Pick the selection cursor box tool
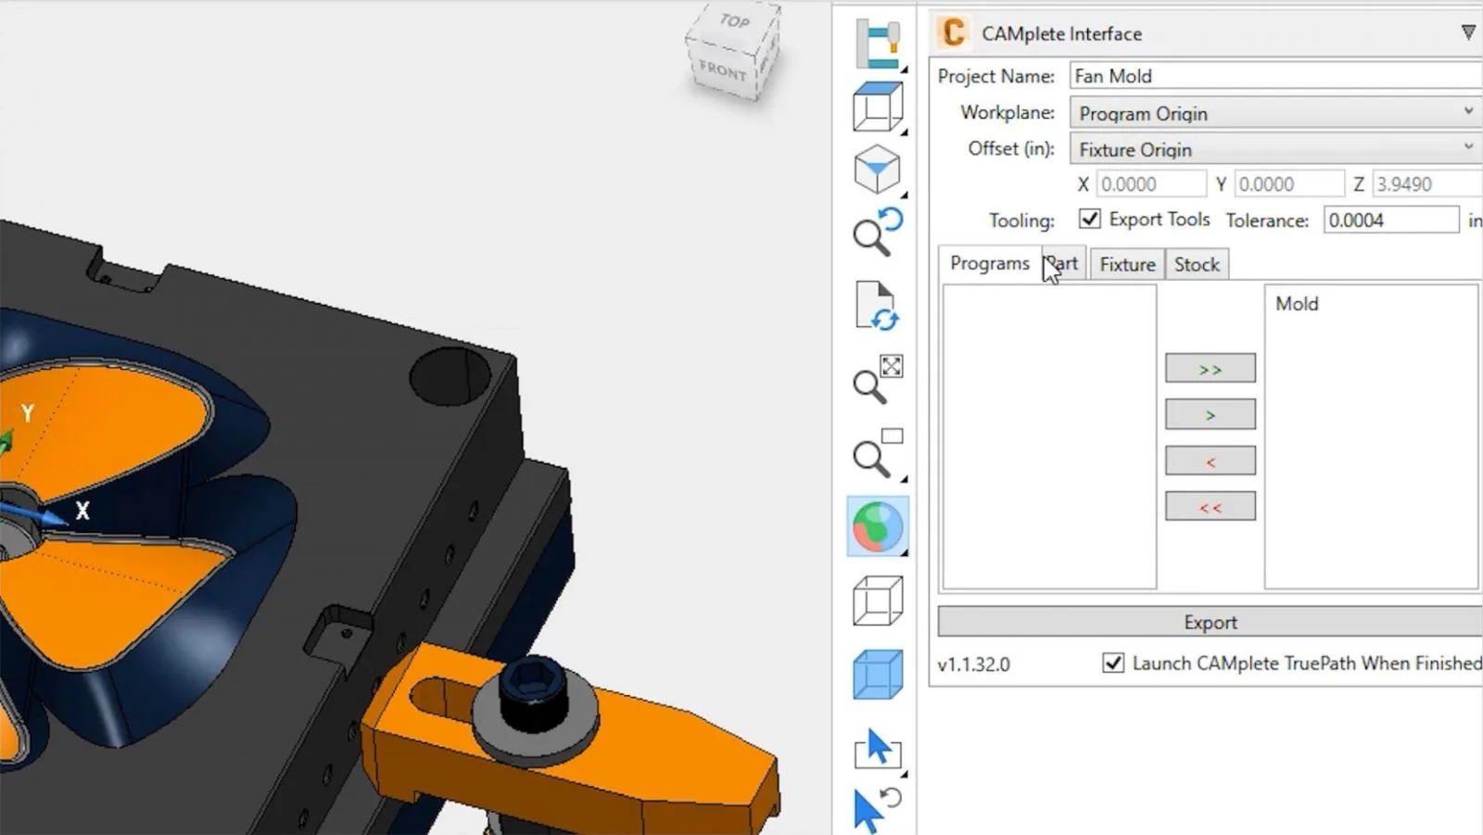 click(x=877, y=748)
